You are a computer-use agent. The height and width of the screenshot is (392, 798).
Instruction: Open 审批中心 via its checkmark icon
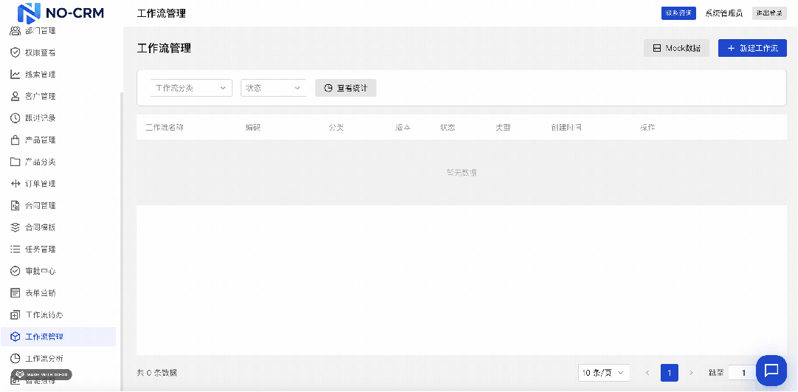point(16,272)
